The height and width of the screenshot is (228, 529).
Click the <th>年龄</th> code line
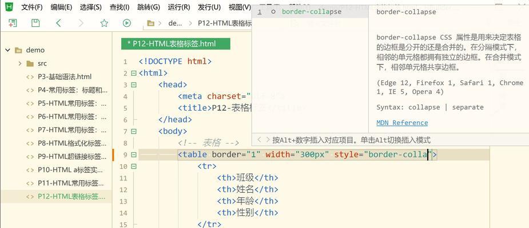248,201
